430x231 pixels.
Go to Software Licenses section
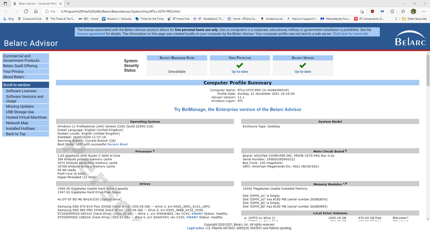click(21, 91)
